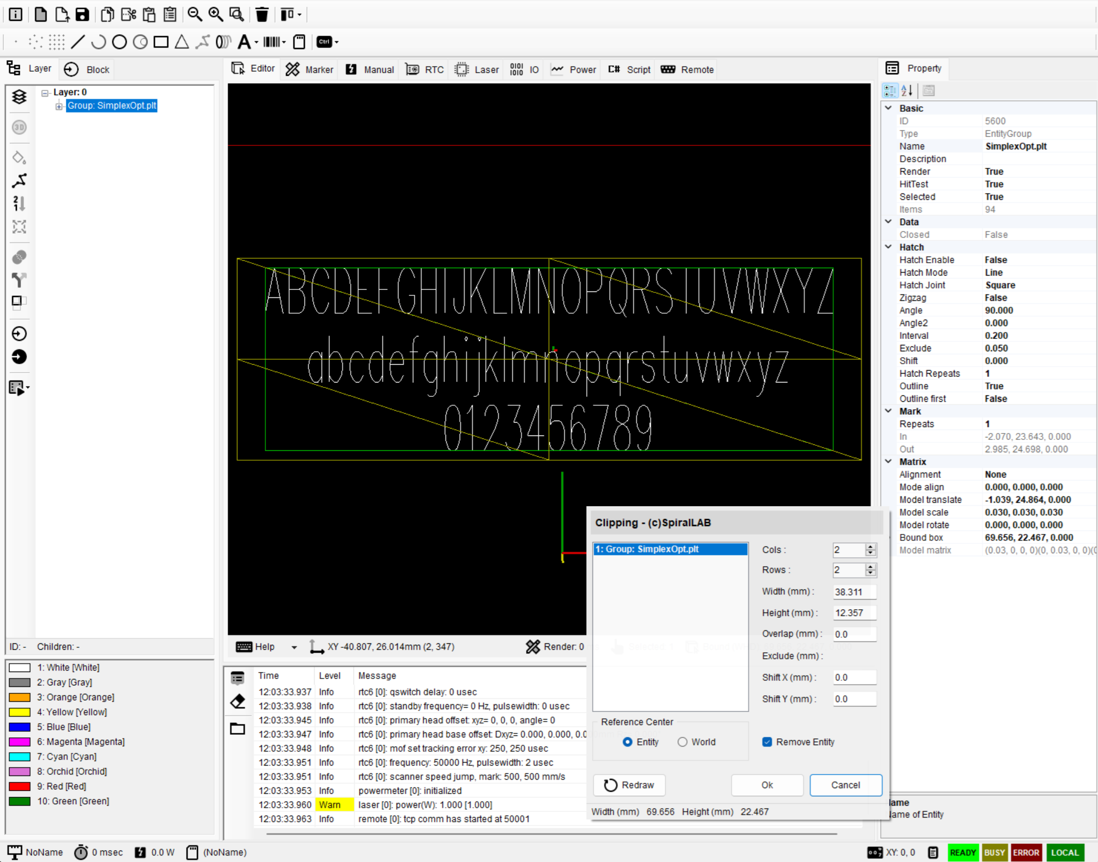Image resolution: width=1098 pixels, height=862 pixels.
Task: Click the Cut scissors icon
Action: click(128, 14)
